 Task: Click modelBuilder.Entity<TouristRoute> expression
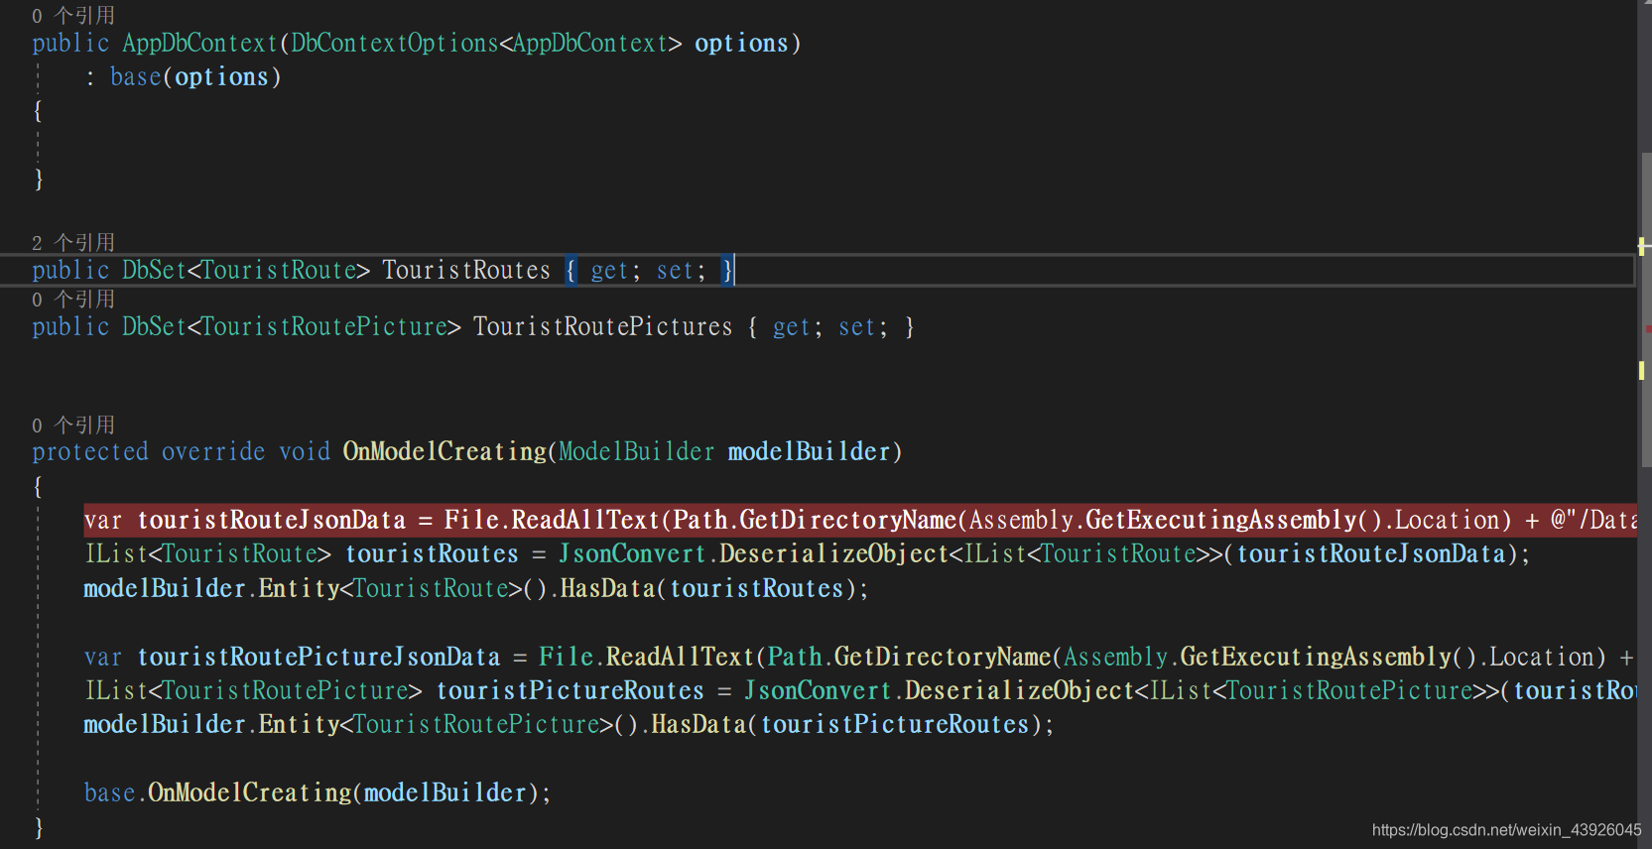click(x=304, y=589)
